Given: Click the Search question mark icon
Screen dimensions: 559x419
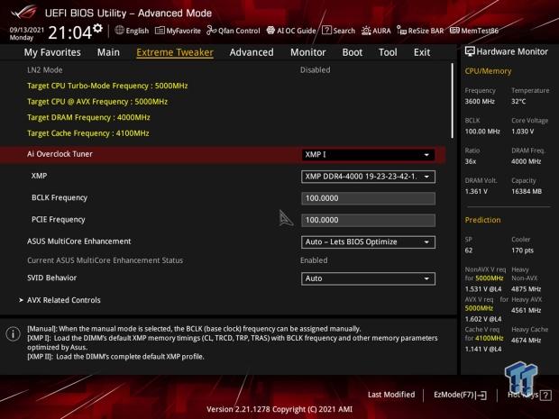Looking at the screenshot, I should (x=326, y=31).
